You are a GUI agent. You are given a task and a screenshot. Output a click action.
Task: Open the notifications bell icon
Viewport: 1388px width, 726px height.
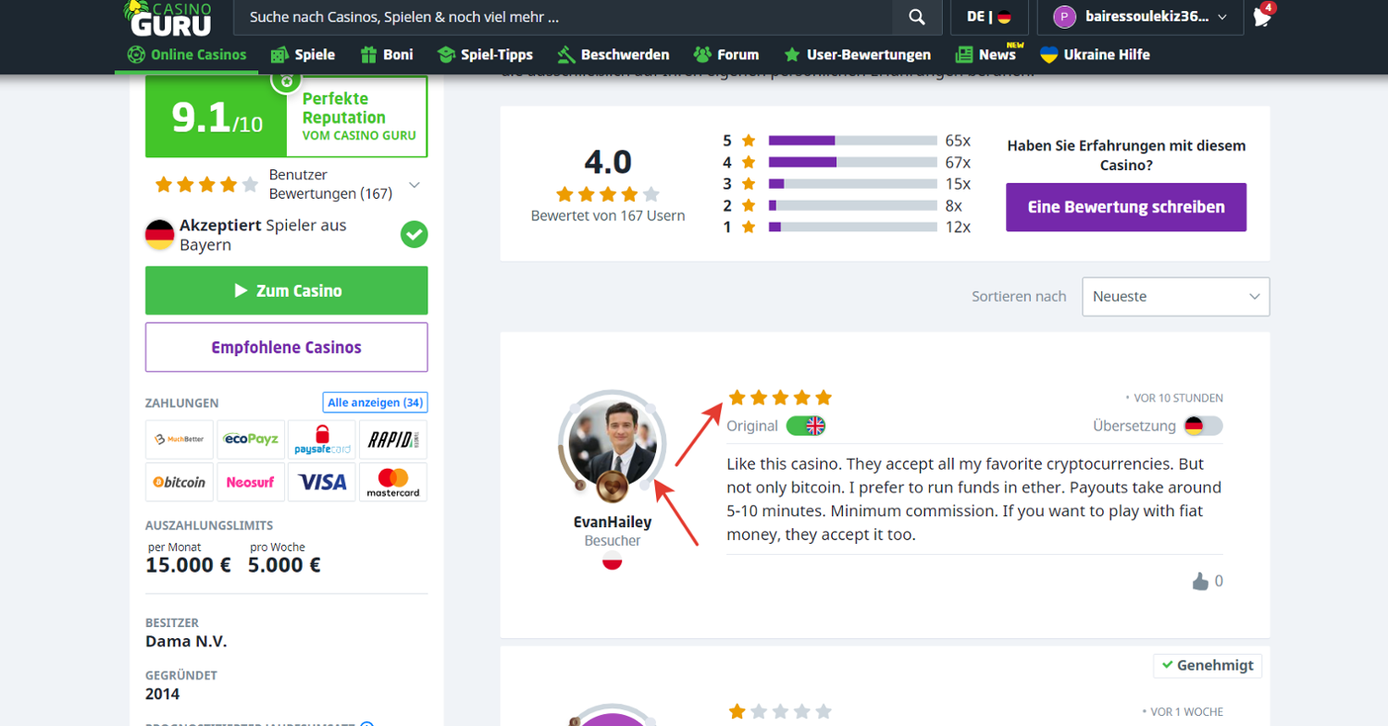(1261, 17)
